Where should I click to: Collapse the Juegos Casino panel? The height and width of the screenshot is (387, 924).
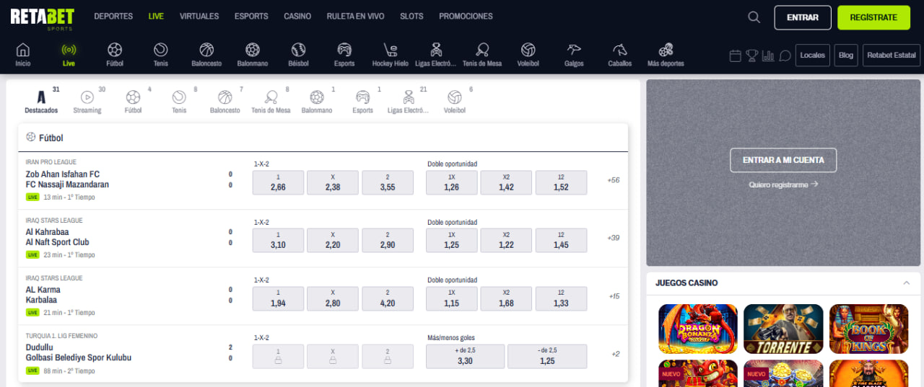[x=907, y=283]
